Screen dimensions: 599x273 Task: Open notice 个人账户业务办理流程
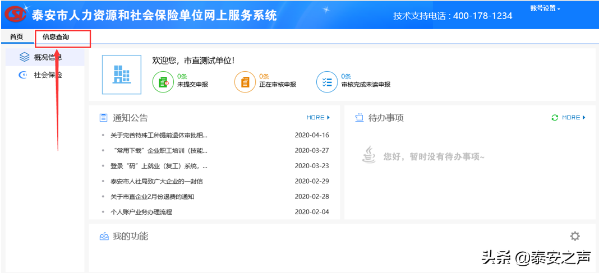(141, 212)
